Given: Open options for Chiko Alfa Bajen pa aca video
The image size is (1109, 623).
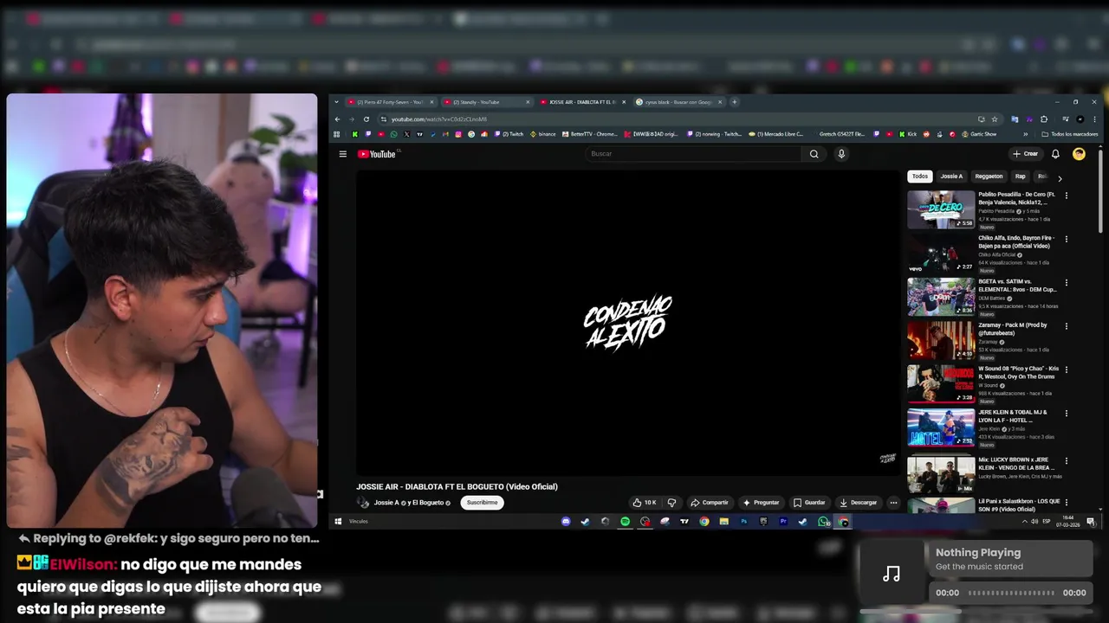Looking at the screenshot, I should pos(1066,239).
